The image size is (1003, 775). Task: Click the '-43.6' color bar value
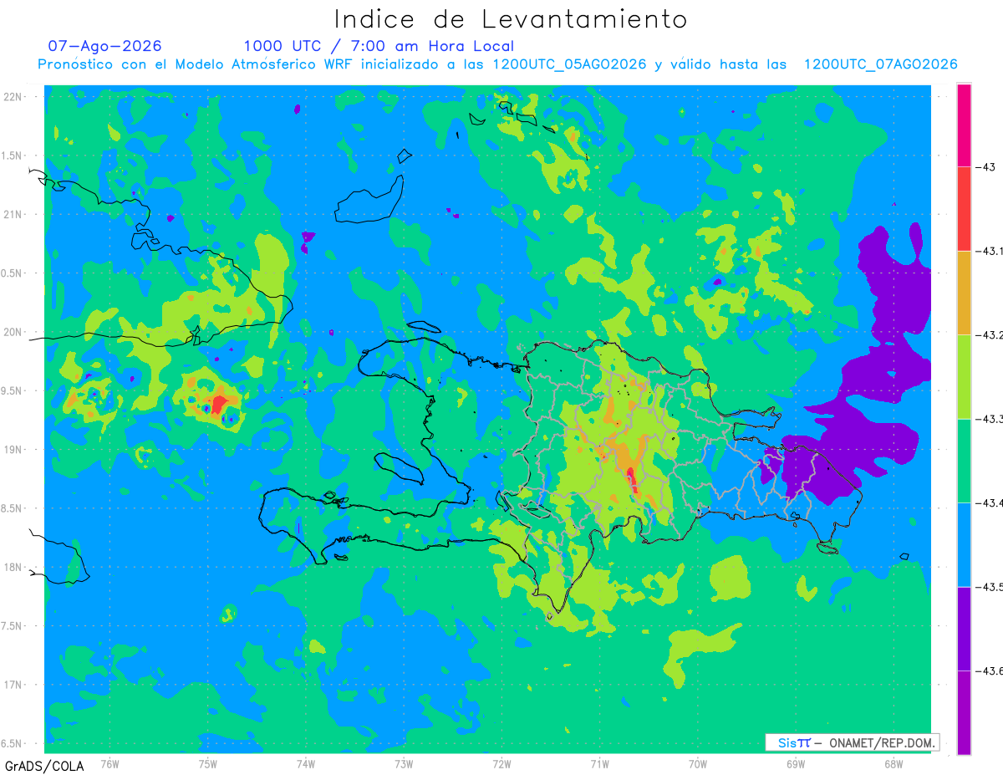pos(991,670)
